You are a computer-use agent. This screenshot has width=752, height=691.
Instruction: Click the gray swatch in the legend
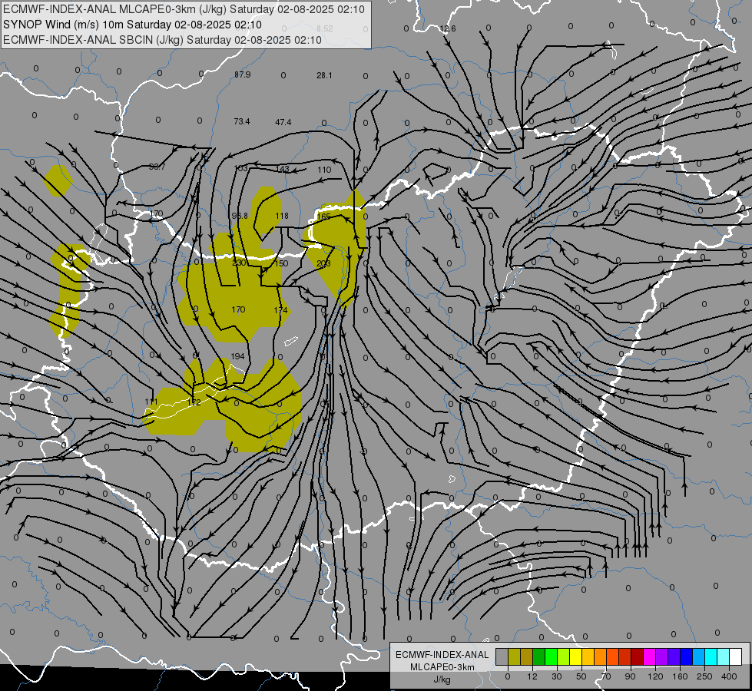(502, 657)
